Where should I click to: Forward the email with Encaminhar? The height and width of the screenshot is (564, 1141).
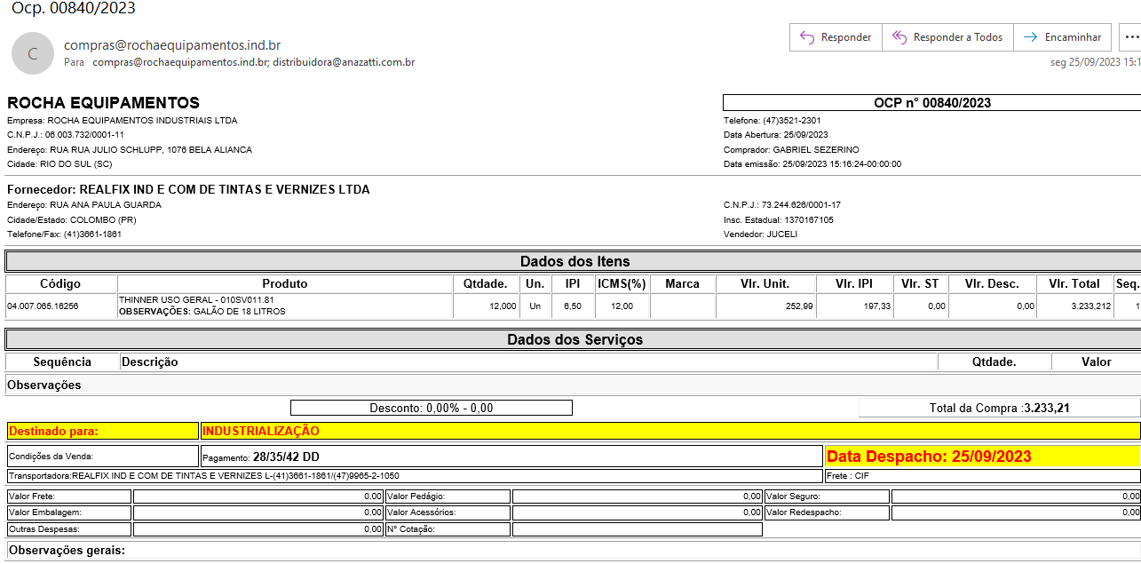click(1062, 37)
